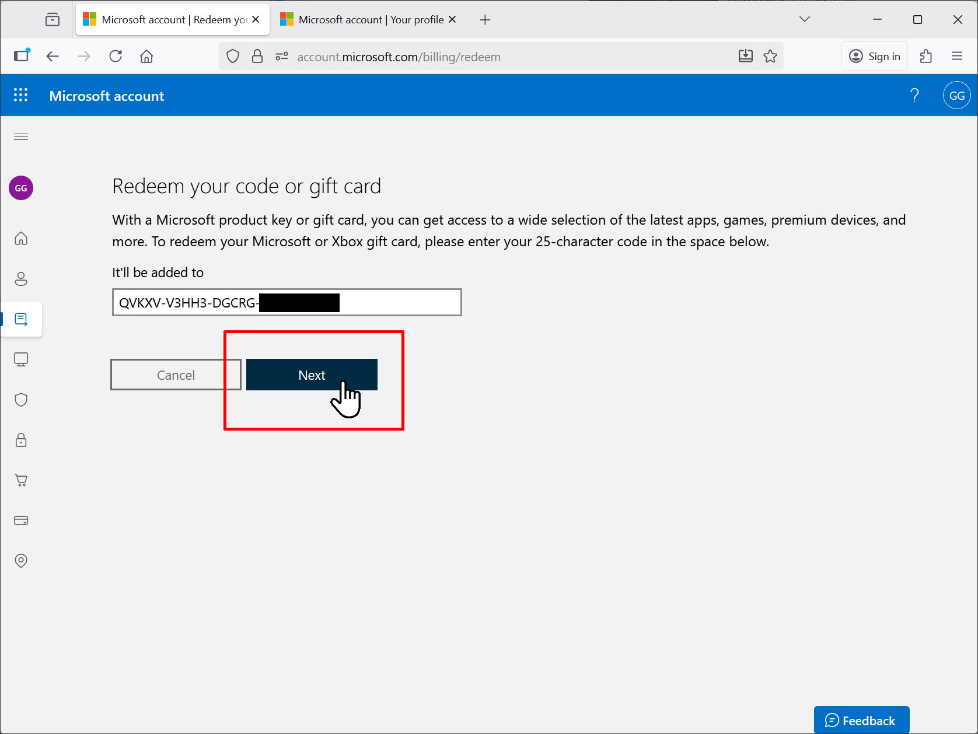Screen dimensions: 978x734
Task: Reload the current page
Action: [116, 56]
